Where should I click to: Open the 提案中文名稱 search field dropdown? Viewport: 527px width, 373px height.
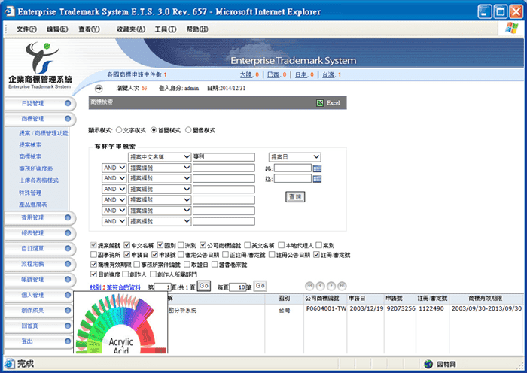[160, 157]
